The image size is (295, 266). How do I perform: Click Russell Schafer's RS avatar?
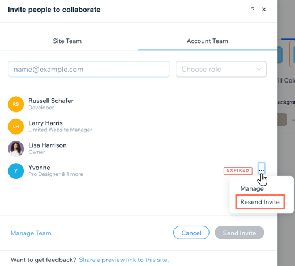16,104
